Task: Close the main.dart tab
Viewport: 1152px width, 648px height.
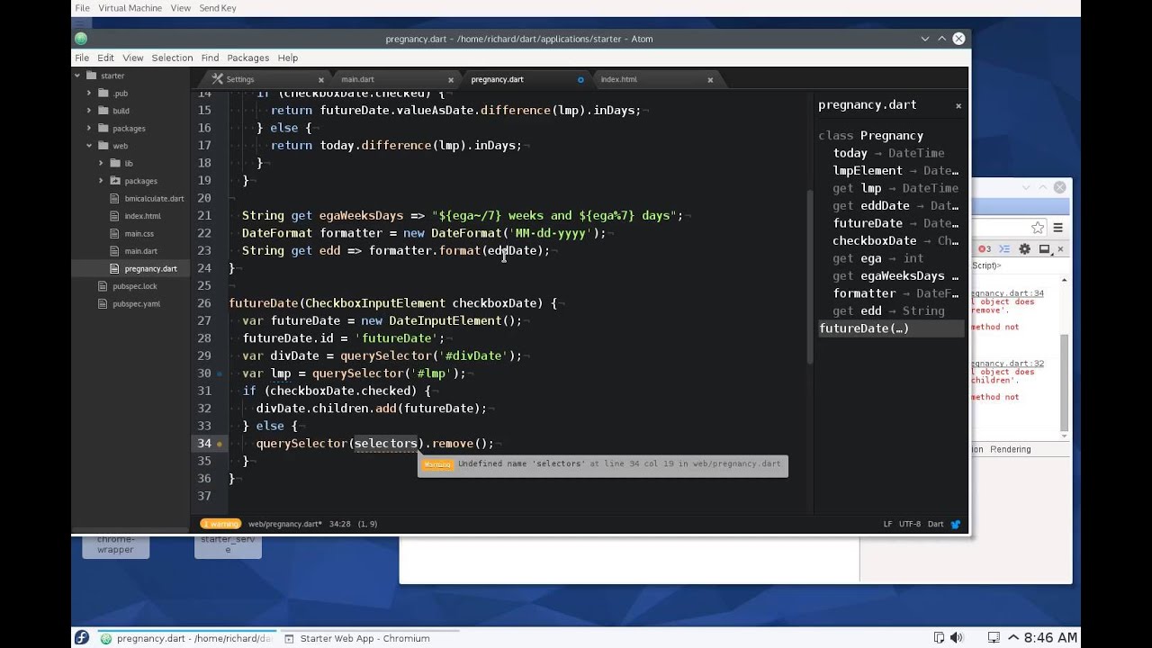Action: click(451, 79)
